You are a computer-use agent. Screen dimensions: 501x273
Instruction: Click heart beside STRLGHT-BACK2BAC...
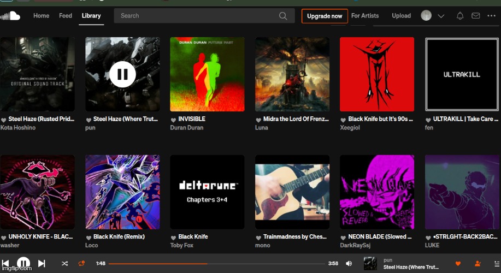click(x=428, y=238)
